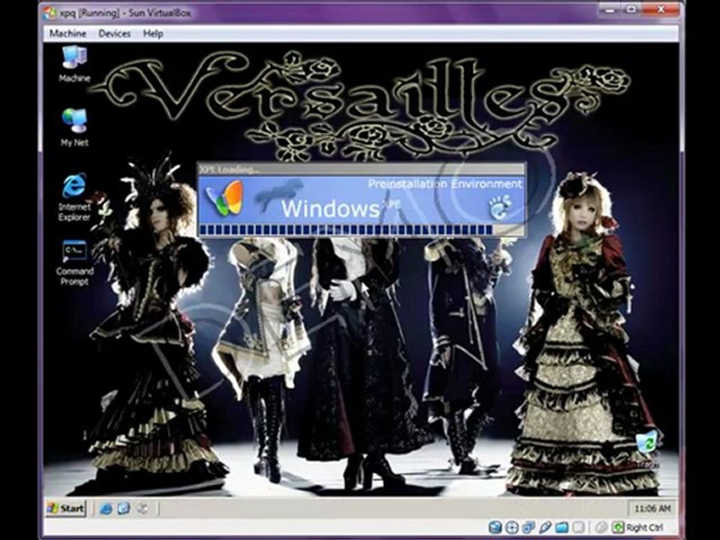
Task: Click the greyed virtualization status icon
Action: [x=579, y=527]
